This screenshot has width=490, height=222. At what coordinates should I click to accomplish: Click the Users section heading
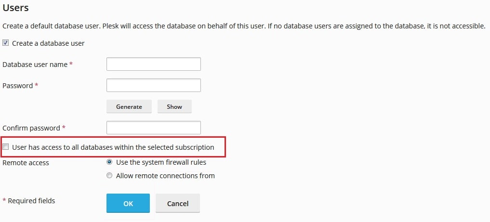(15, 8)
